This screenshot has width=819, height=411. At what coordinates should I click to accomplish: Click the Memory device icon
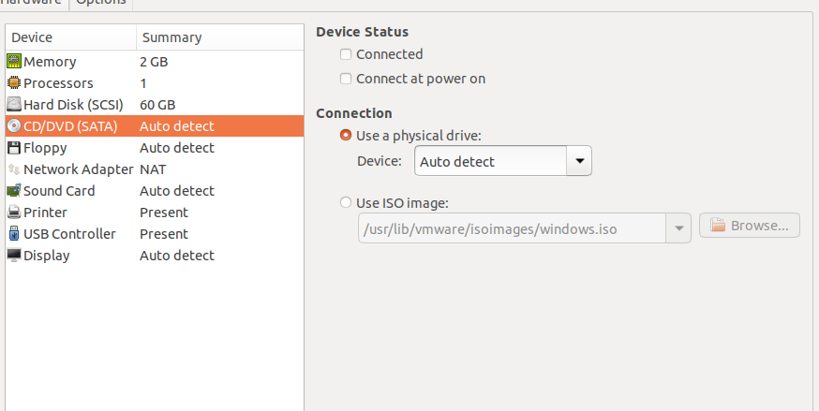pos(14,62)
